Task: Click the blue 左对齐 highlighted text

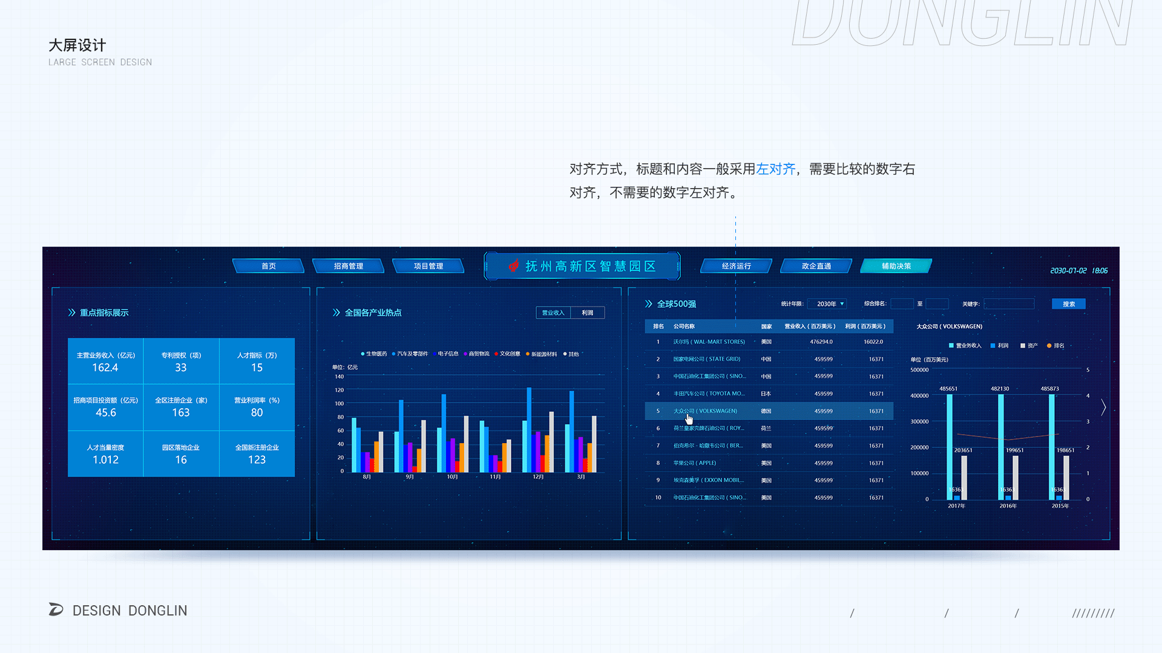Action: [x=775, y=169]
